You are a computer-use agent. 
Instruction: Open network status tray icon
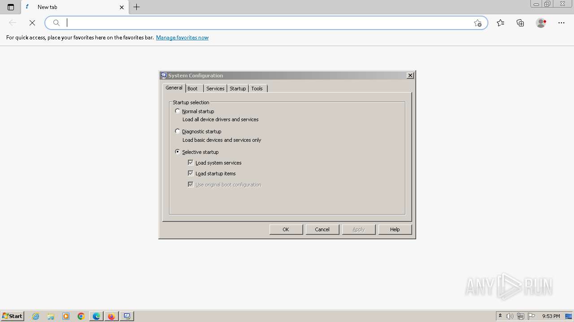click(521, 316)
